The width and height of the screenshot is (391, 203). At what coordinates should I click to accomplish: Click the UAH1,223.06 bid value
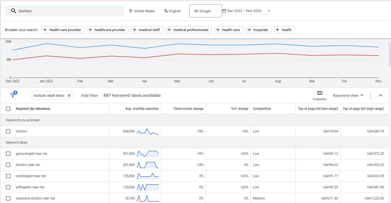(x=374, y=198)
